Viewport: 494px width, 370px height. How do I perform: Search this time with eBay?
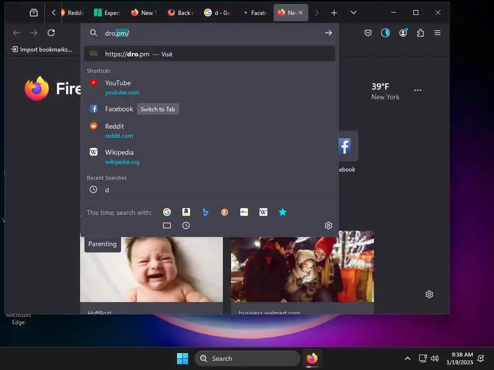pyautogui.click(x=244, y=212)
